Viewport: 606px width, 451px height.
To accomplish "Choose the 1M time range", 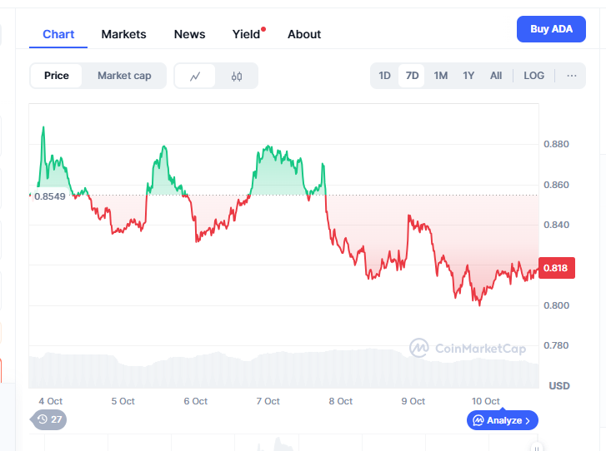I will pos(440,76).
